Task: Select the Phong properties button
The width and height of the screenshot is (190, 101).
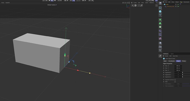Action: click(184, 61)
